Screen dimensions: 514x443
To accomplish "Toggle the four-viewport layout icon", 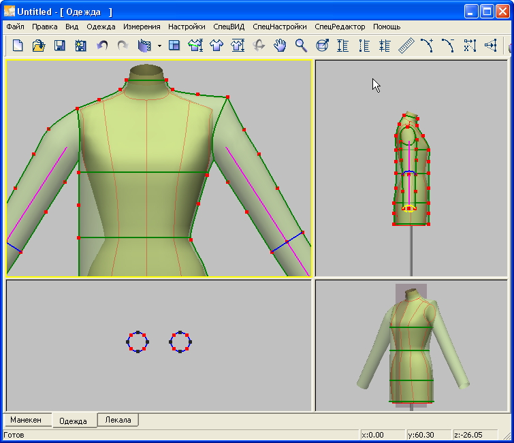I will point(174,46).
